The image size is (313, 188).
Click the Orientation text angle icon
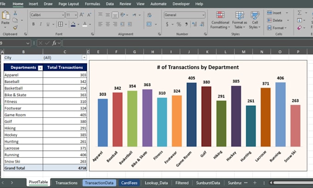123,15
